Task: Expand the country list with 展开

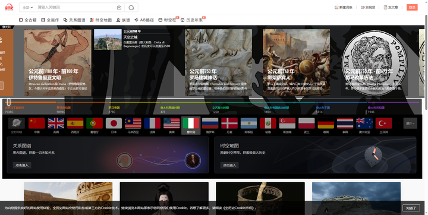Action: (410, 124)
